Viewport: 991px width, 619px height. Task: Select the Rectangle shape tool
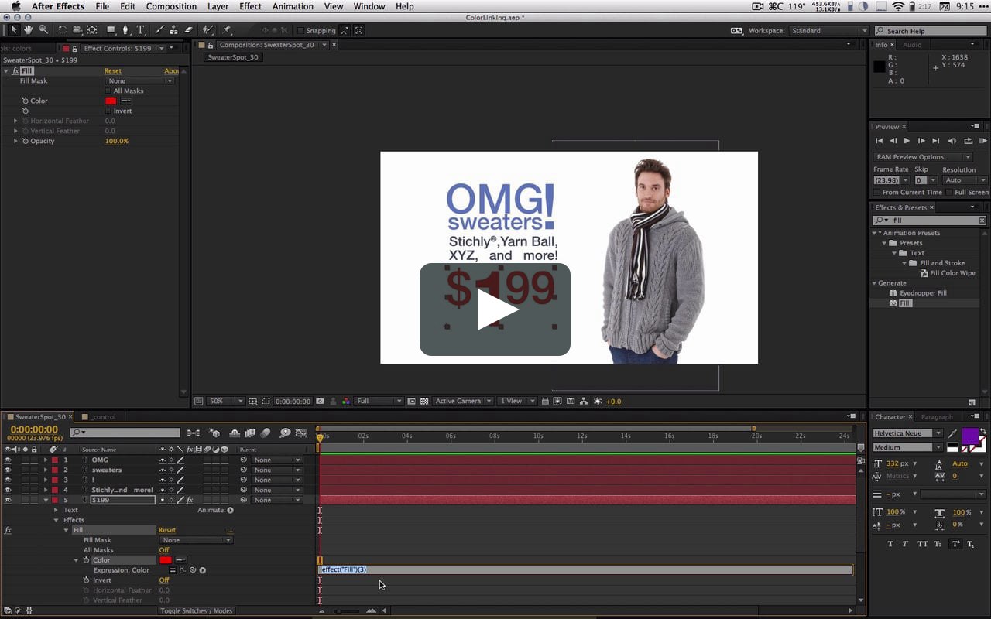pos(111,30)
